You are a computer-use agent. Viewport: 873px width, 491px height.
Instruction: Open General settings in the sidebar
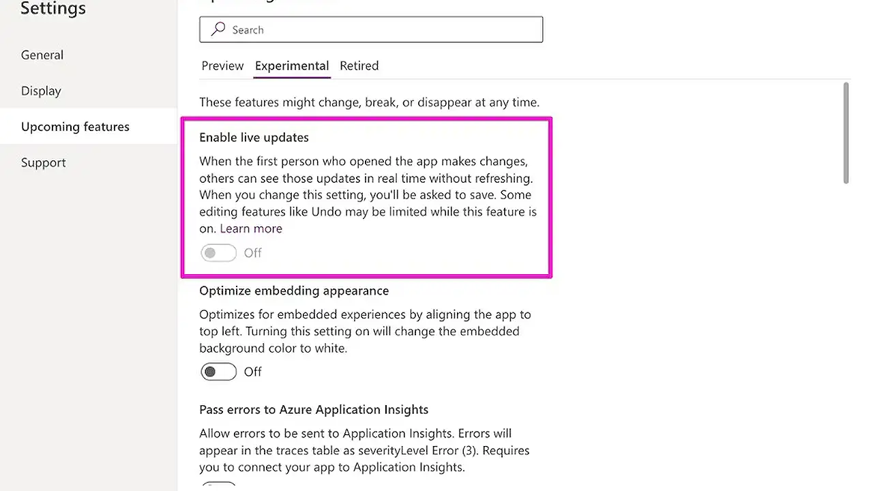tap(42, 55)
